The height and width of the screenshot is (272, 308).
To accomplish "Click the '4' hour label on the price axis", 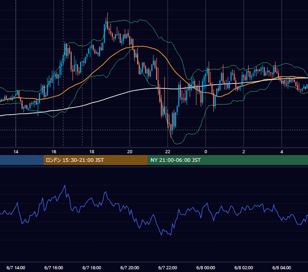I will (282, 152).
